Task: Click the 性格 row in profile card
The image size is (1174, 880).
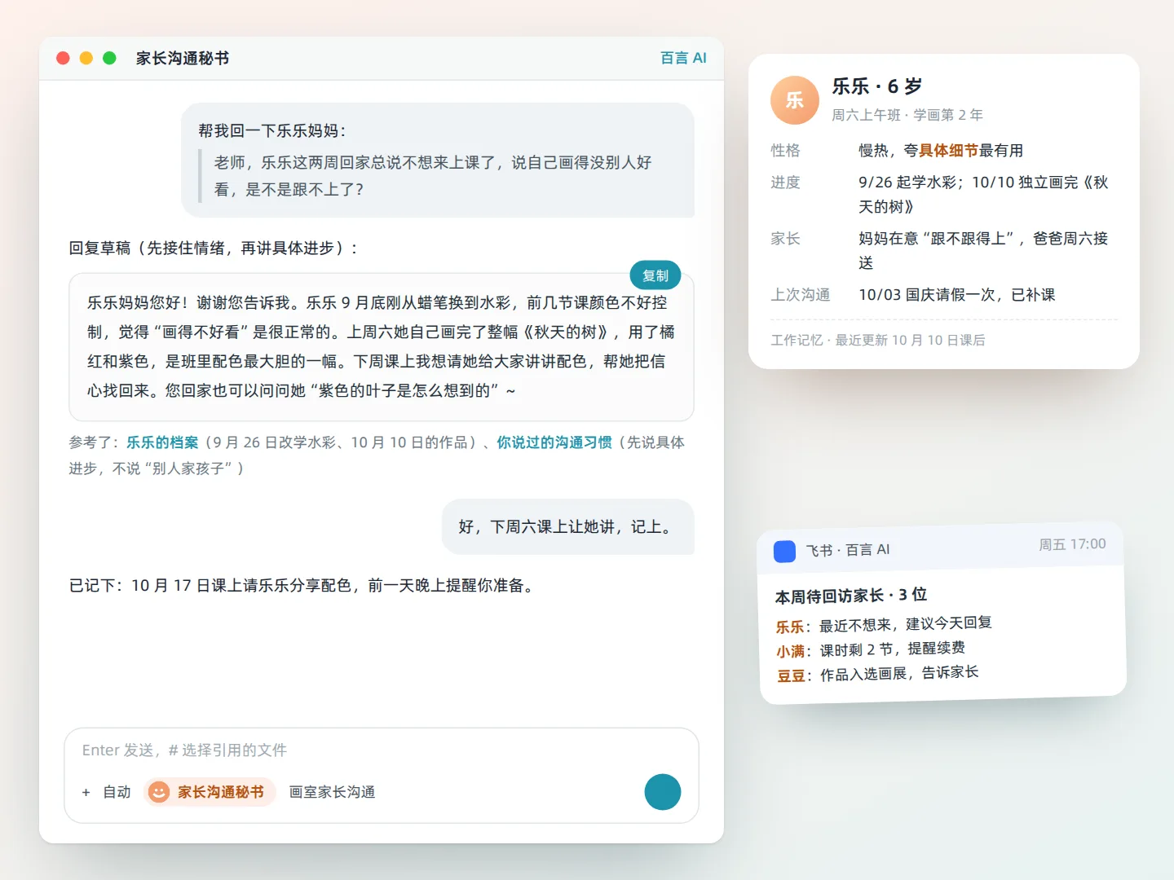Action: pyautogui.click(x=944, y=150)
